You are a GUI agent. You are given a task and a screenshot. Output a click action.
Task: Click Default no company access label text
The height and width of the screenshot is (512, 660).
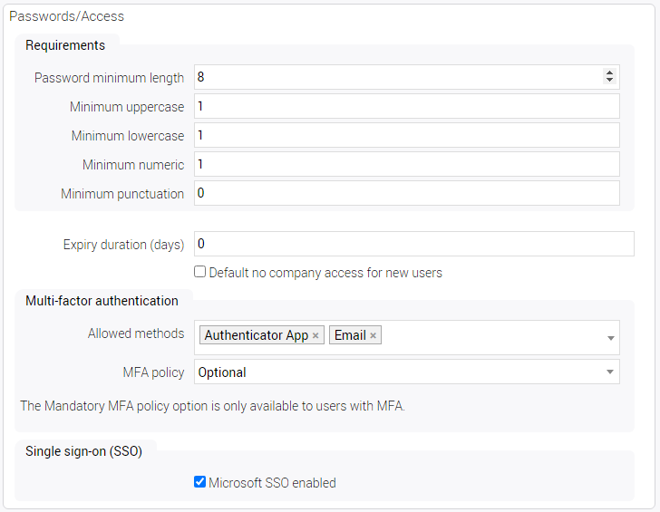[325, 273]
